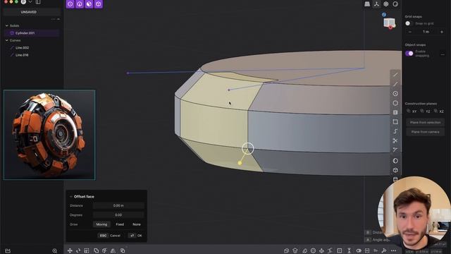This screenshot has width=451, height=254.
Task: Select the Rectangle tool
Action: 395,122
